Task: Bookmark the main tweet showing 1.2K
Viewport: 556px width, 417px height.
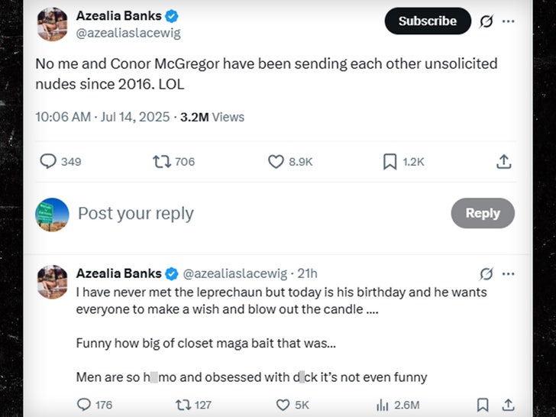Action: (x=390, y=161)
